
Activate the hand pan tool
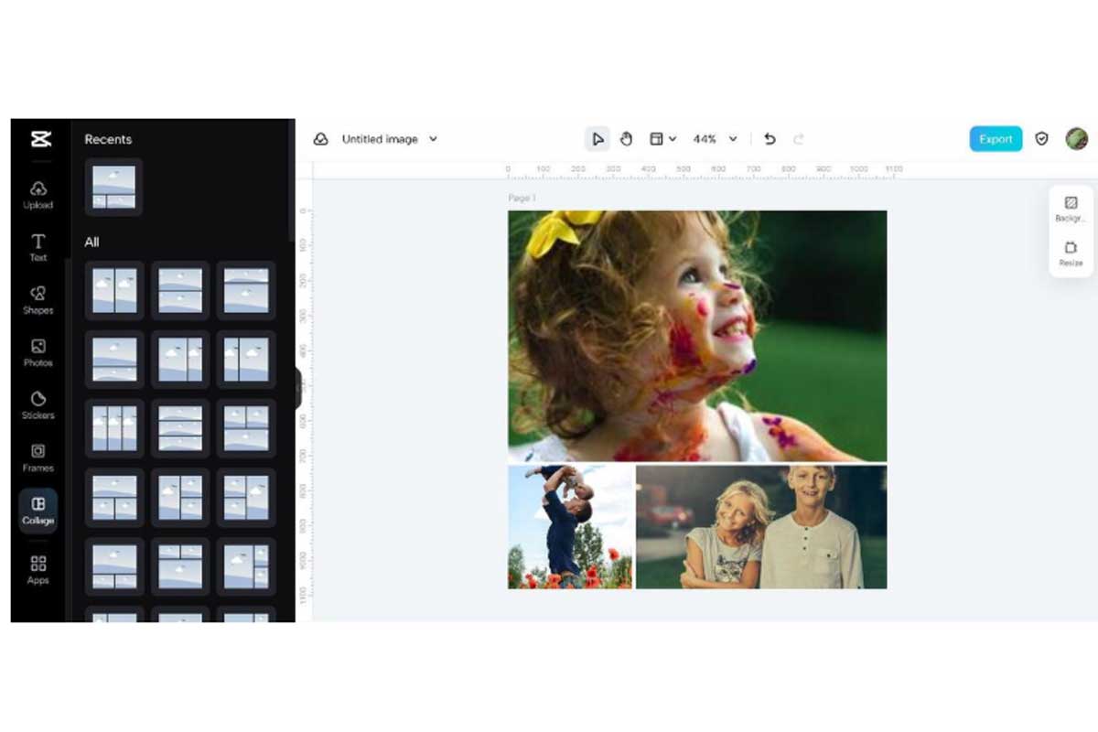[627, 139]
